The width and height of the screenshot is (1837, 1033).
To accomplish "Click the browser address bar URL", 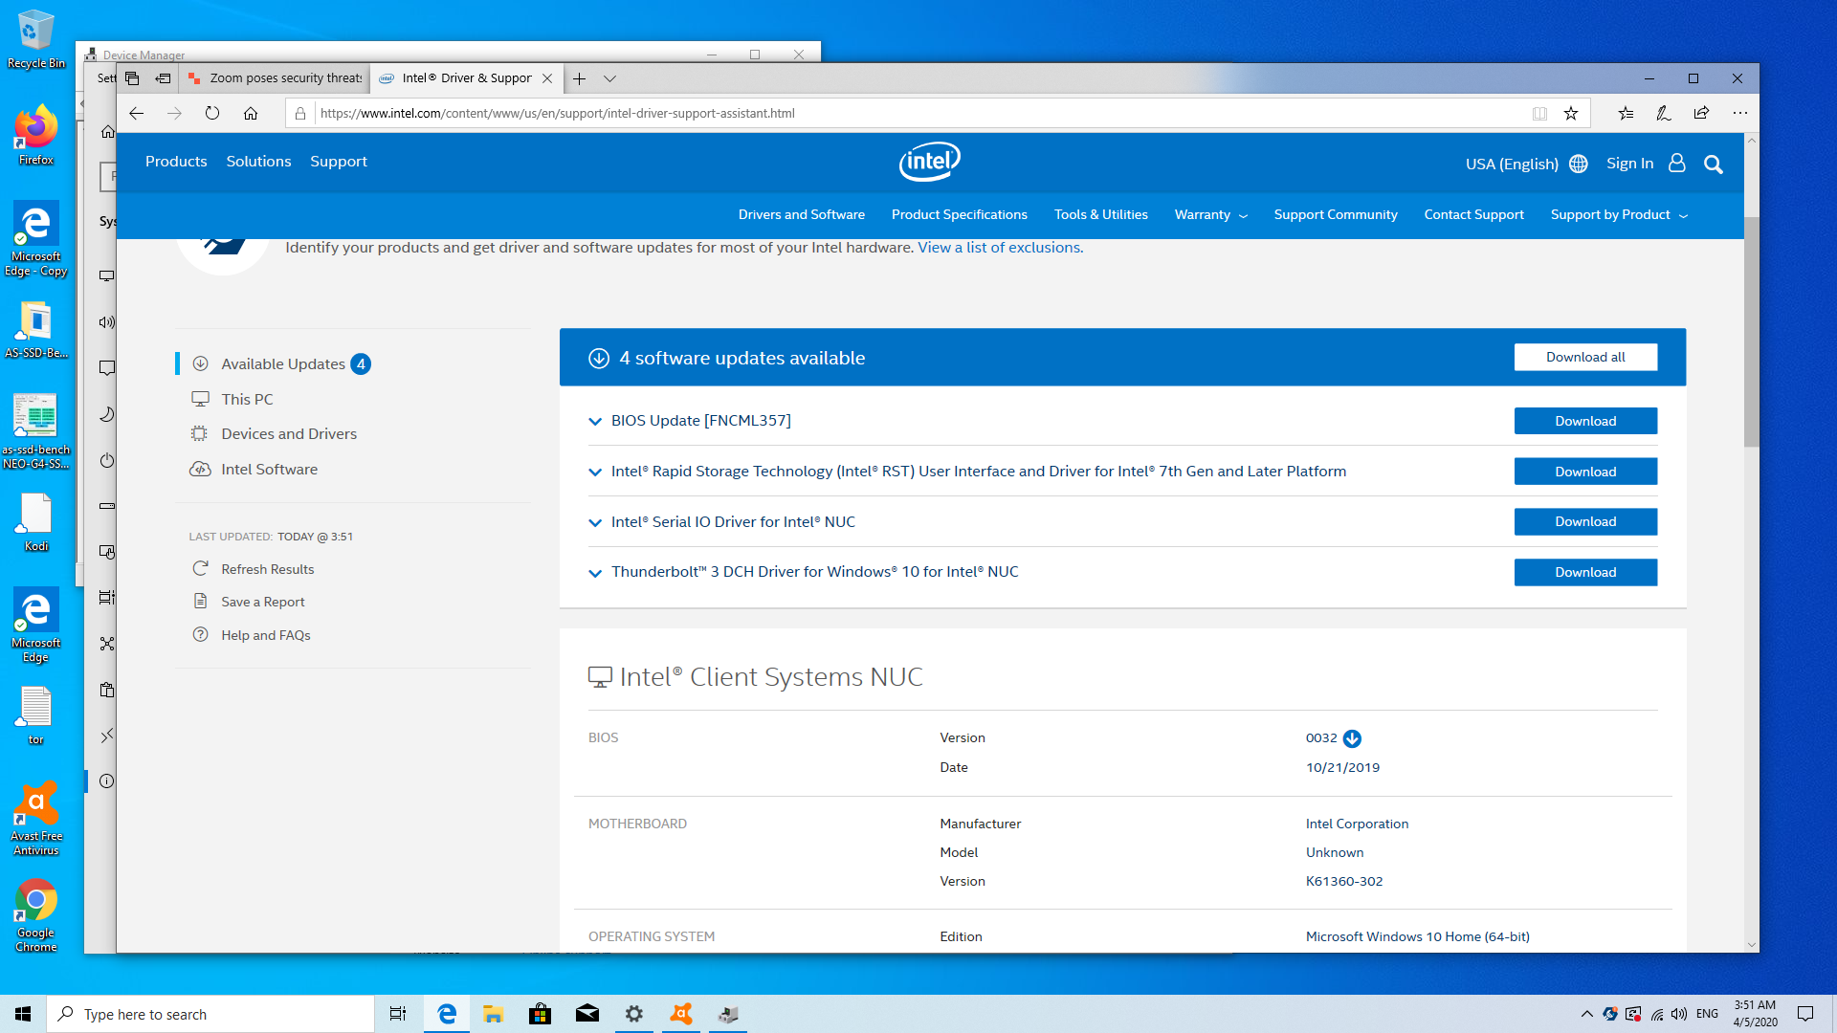I will (x=557, y=113).
